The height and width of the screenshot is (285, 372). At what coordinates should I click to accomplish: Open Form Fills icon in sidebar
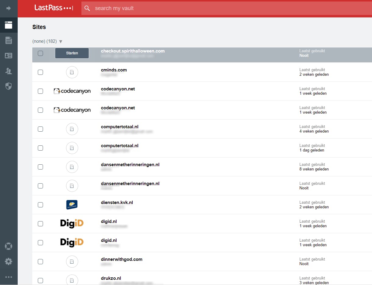[9, 56]
